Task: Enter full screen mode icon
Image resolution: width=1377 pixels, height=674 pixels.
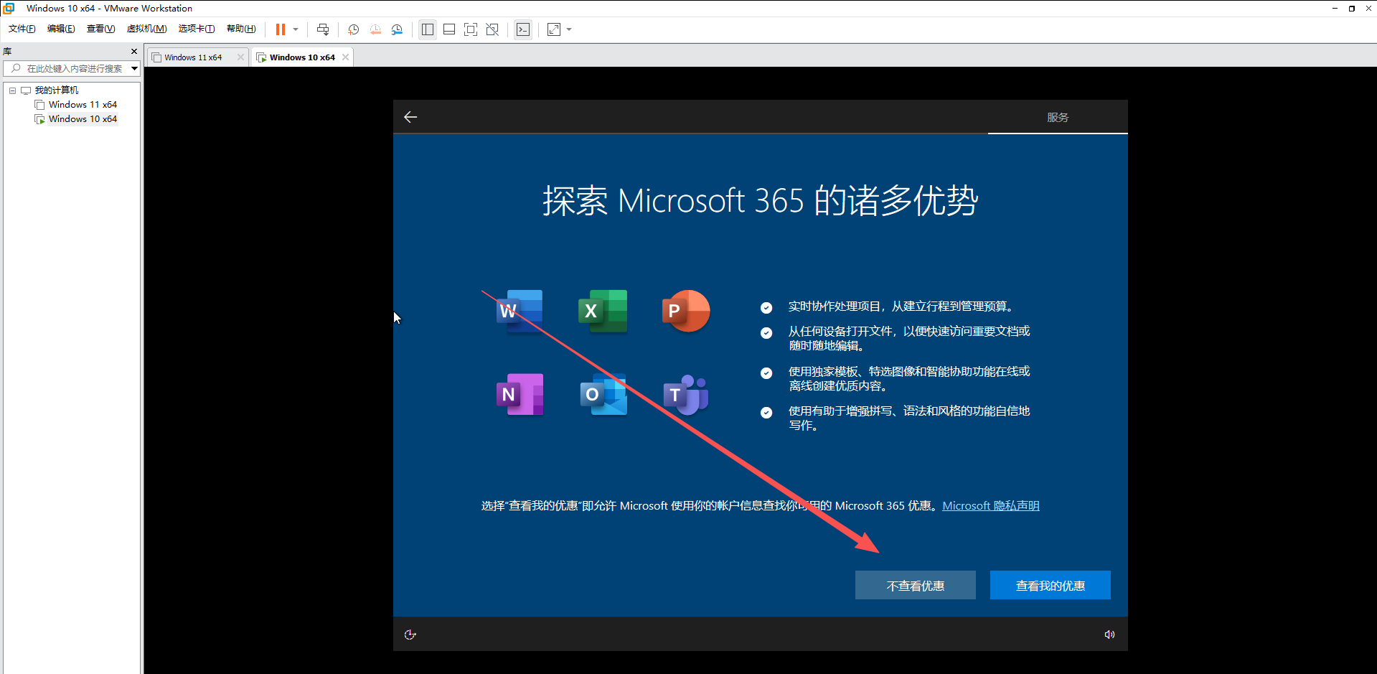Action: [471, 29]
